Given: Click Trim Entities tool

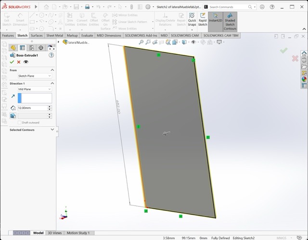Looking at the screenshot, I should (x=70, y=20).
